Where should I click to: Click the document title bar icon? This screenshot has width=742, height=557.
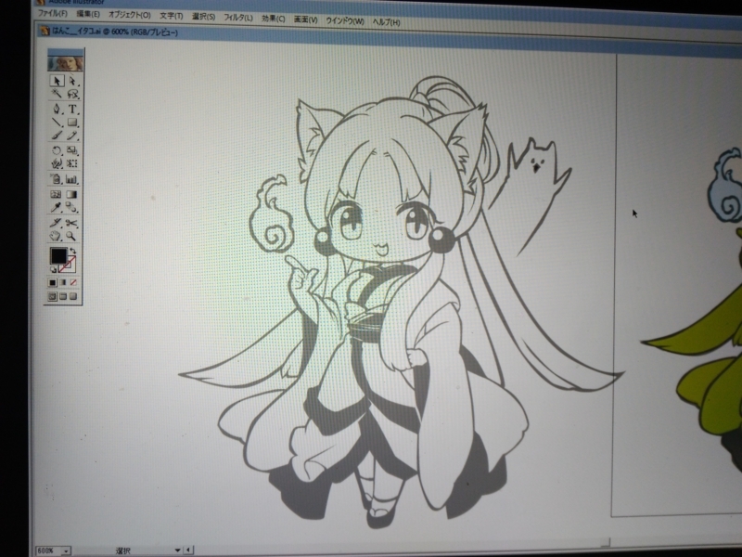tap(45, 31)
